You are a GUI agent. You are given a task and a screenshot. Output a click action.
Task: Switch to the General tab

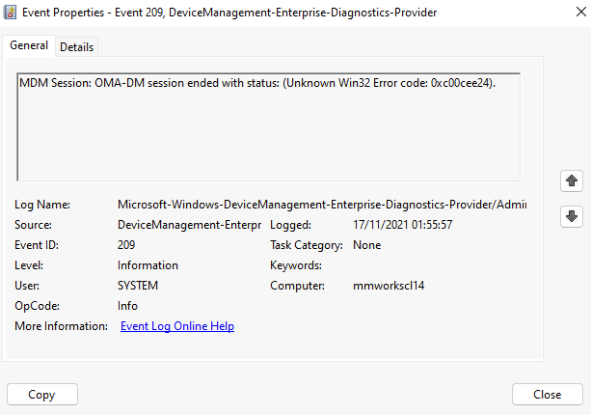(29, 45)
